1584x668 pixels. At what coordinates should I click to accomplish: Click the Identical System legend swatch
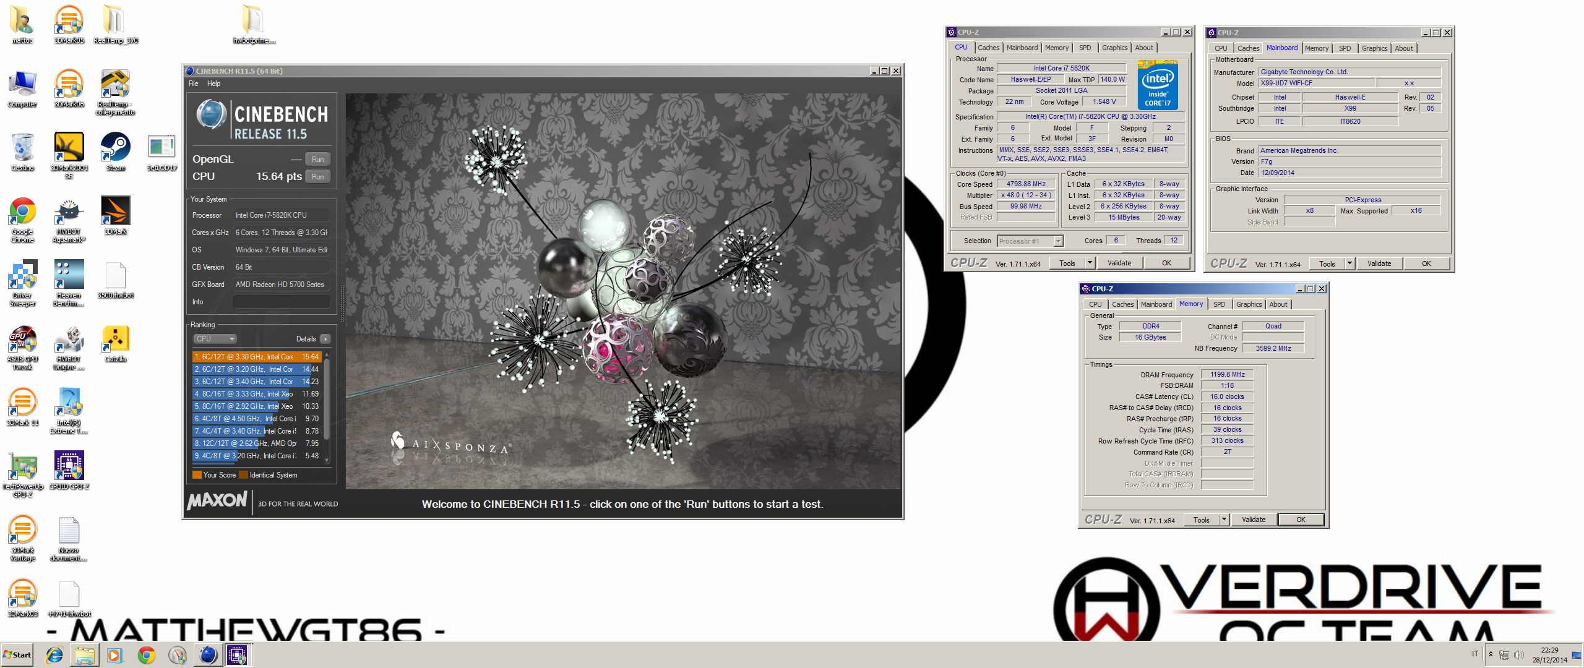point(243,475)
